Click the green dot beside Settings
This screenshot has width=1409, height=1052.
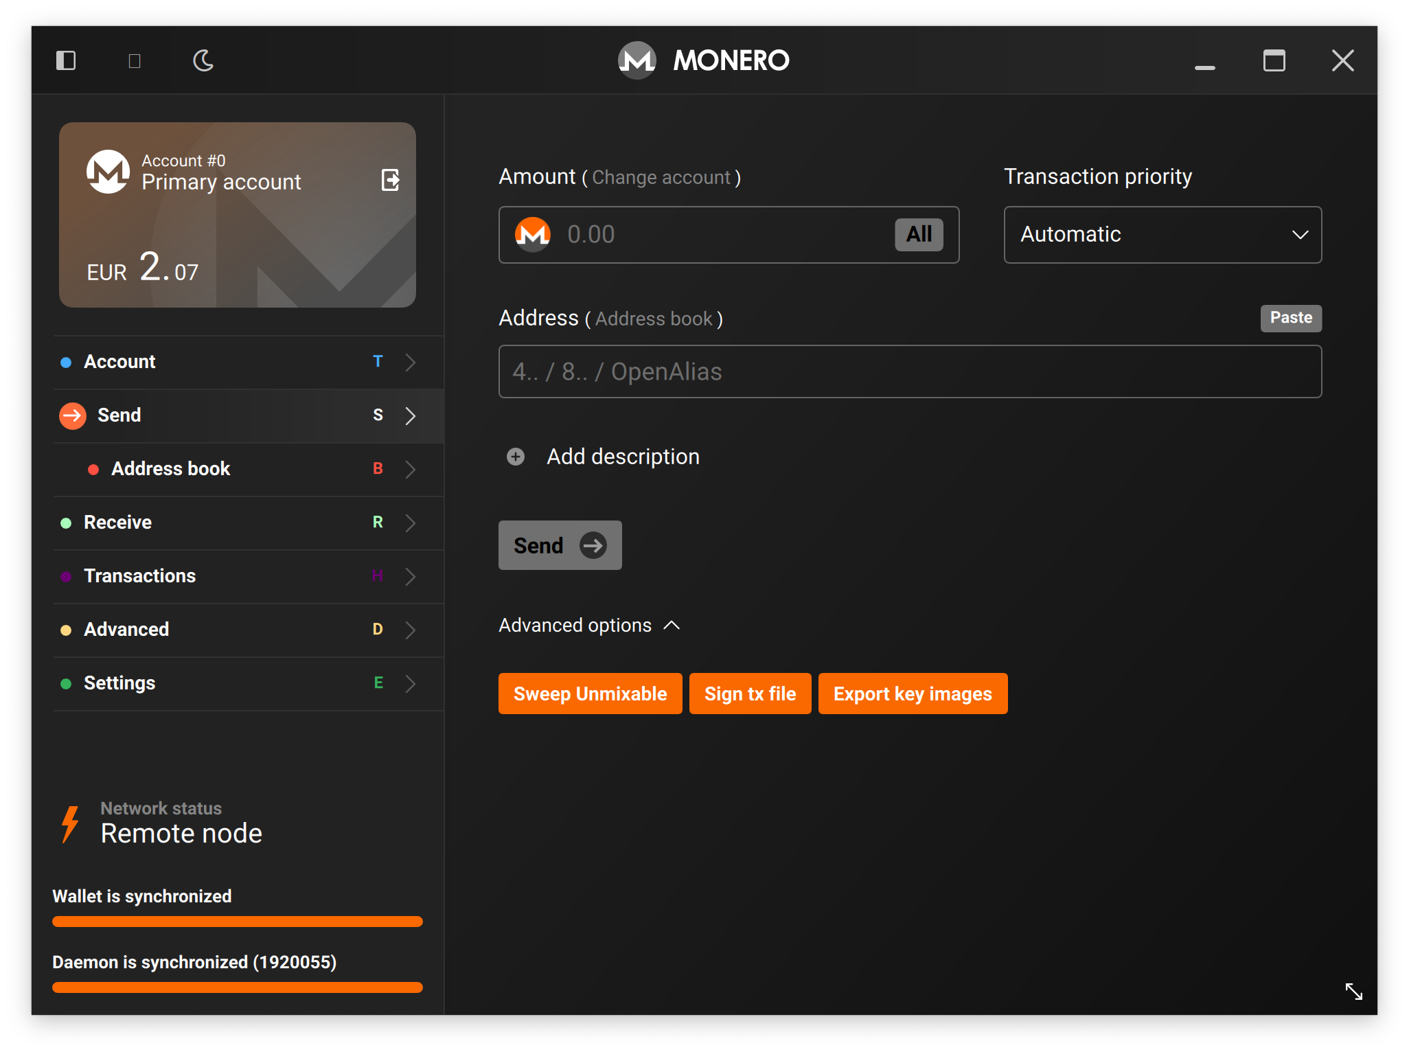point(66,684)
